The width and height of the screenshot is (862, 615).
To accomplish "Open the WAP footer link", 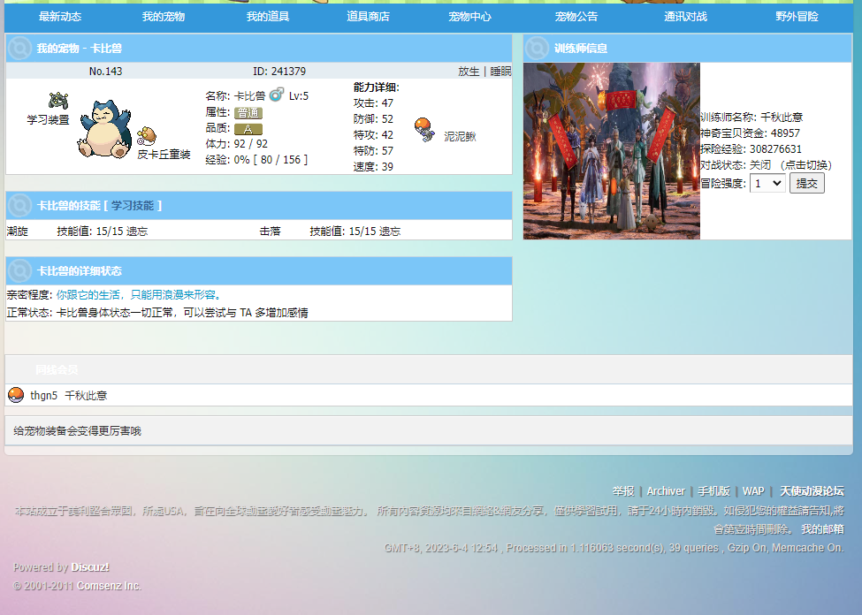I will 753,491.
